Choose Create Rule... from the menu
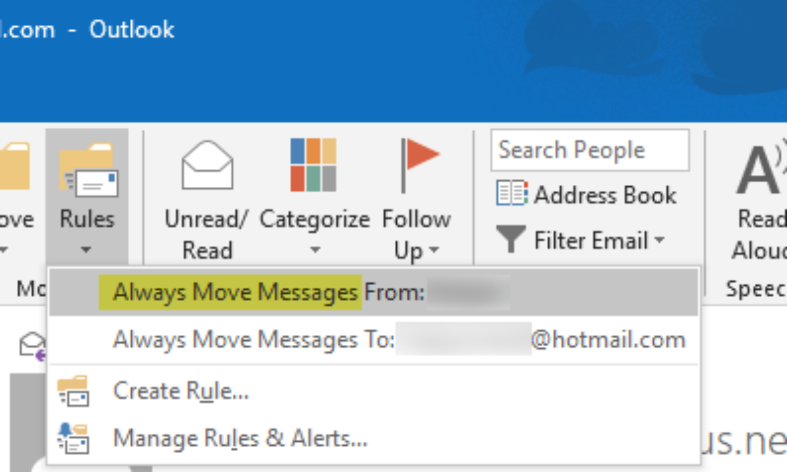The width and height of the screenshot is (787, 472). 181,392
